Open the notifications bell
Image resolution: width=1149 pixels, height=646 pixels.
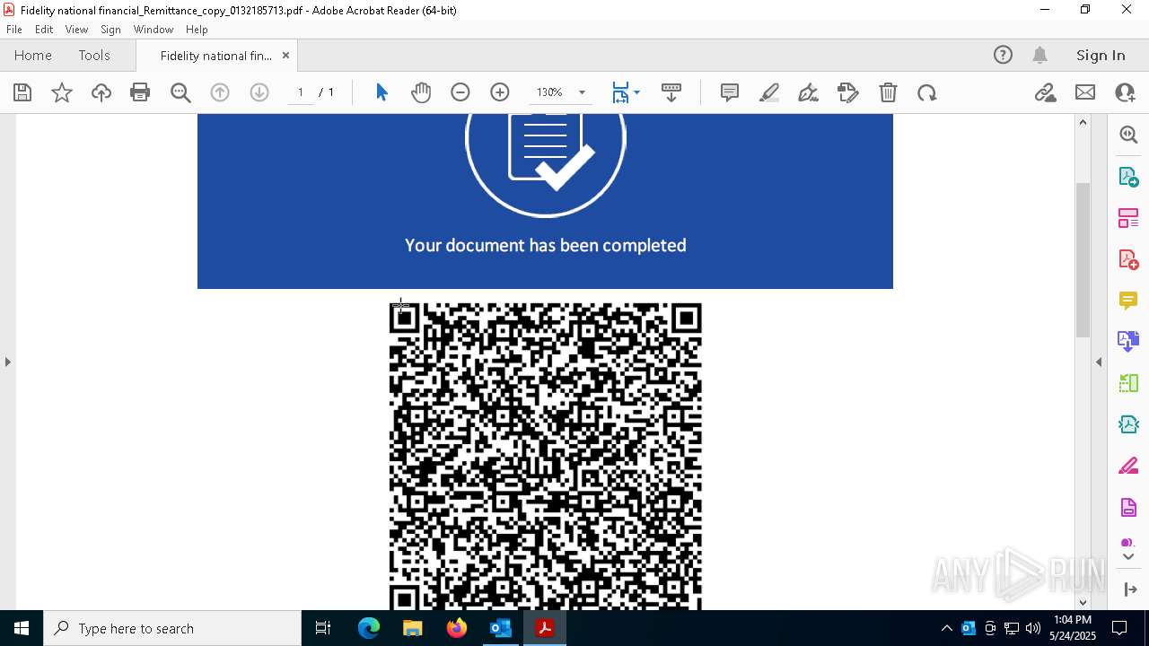1039,55
